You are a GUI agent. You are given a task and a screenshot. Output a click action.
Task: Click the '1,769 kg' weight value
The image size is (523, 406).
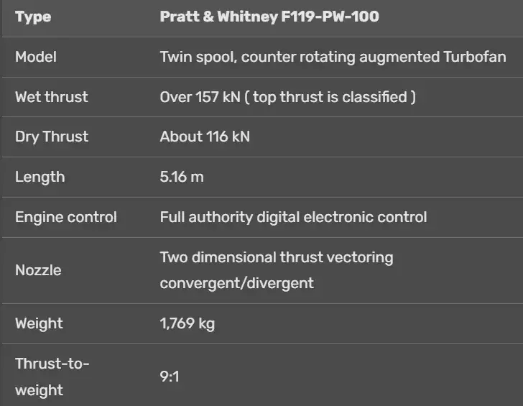187,323
